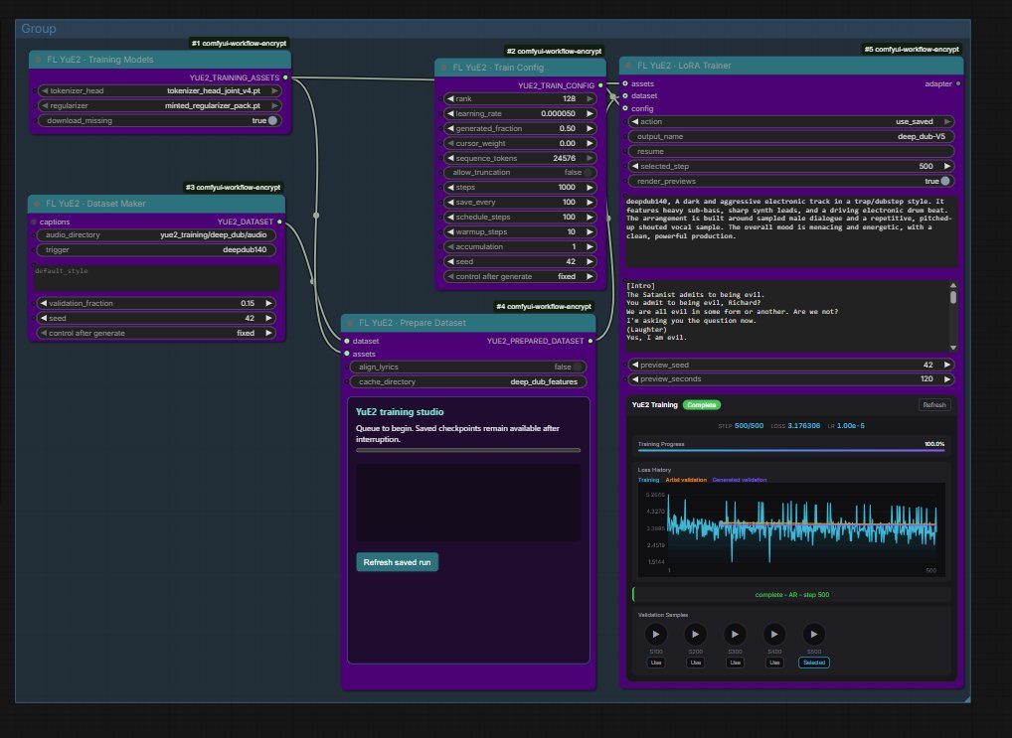
Task: Toggle Artist validation series in the legend
Action: coord(686,480)
